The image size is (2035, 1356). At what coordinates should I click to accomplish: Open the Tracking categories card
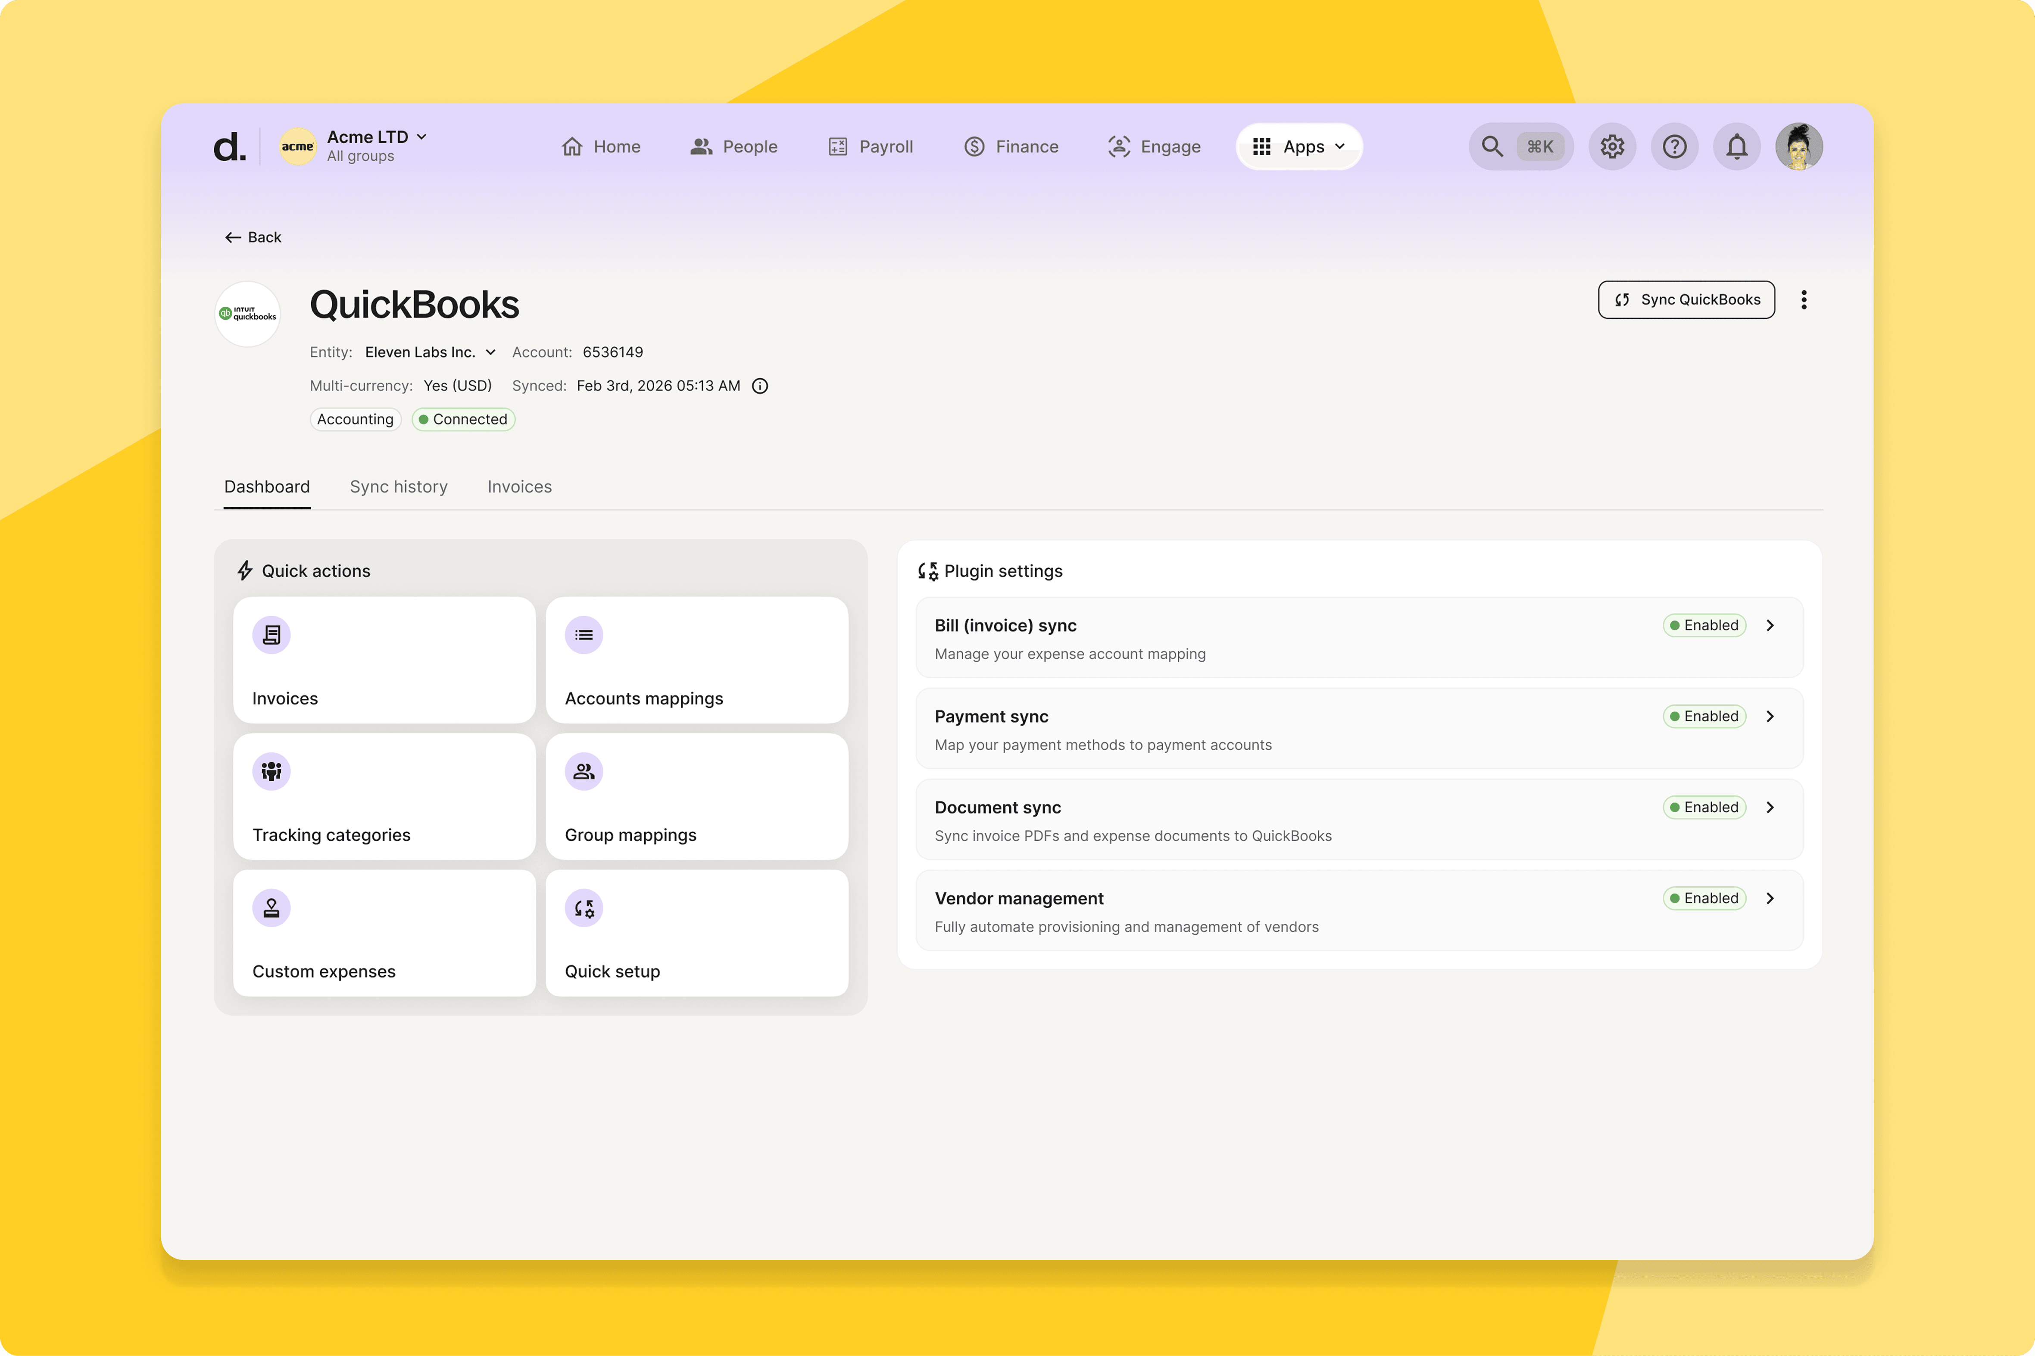pos(385,796)
